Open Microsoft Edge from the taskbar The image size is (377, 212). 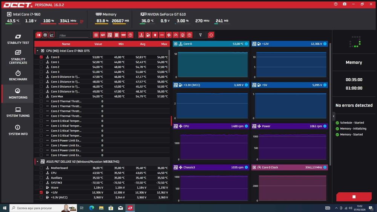(92, 208)
